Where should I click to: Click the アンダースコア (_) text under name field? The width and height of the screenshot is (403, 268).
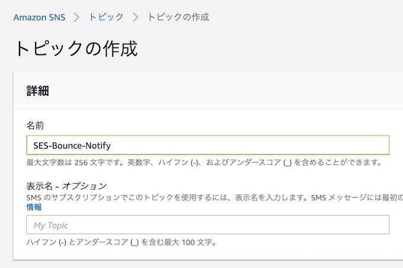pyautogui.click(x=260, y=163)
